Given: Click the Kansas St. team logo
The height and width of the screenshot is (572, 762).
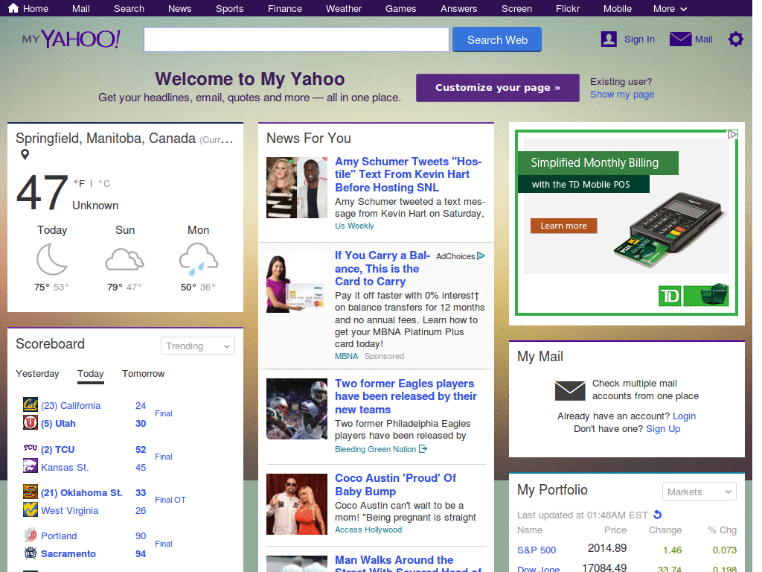Looking at the screenshot, I should [30, 466].
